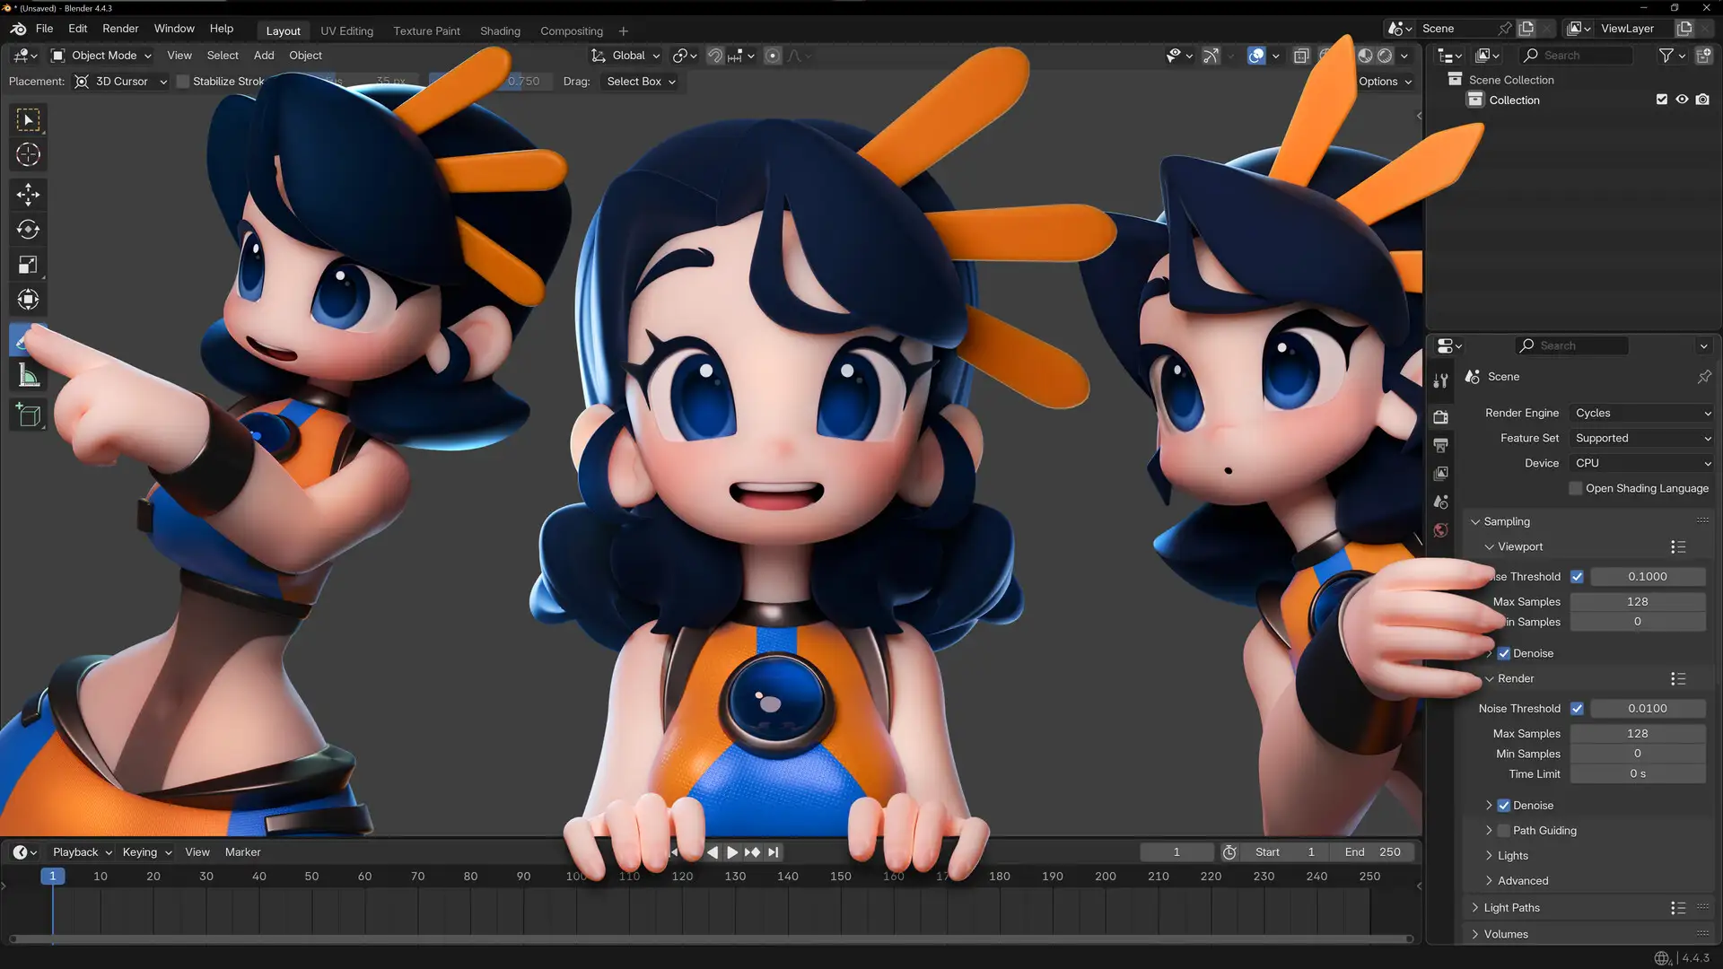Activate the Measure tool
The height and width of the screenshot is (969, 1723).
[x=28, y=375]
